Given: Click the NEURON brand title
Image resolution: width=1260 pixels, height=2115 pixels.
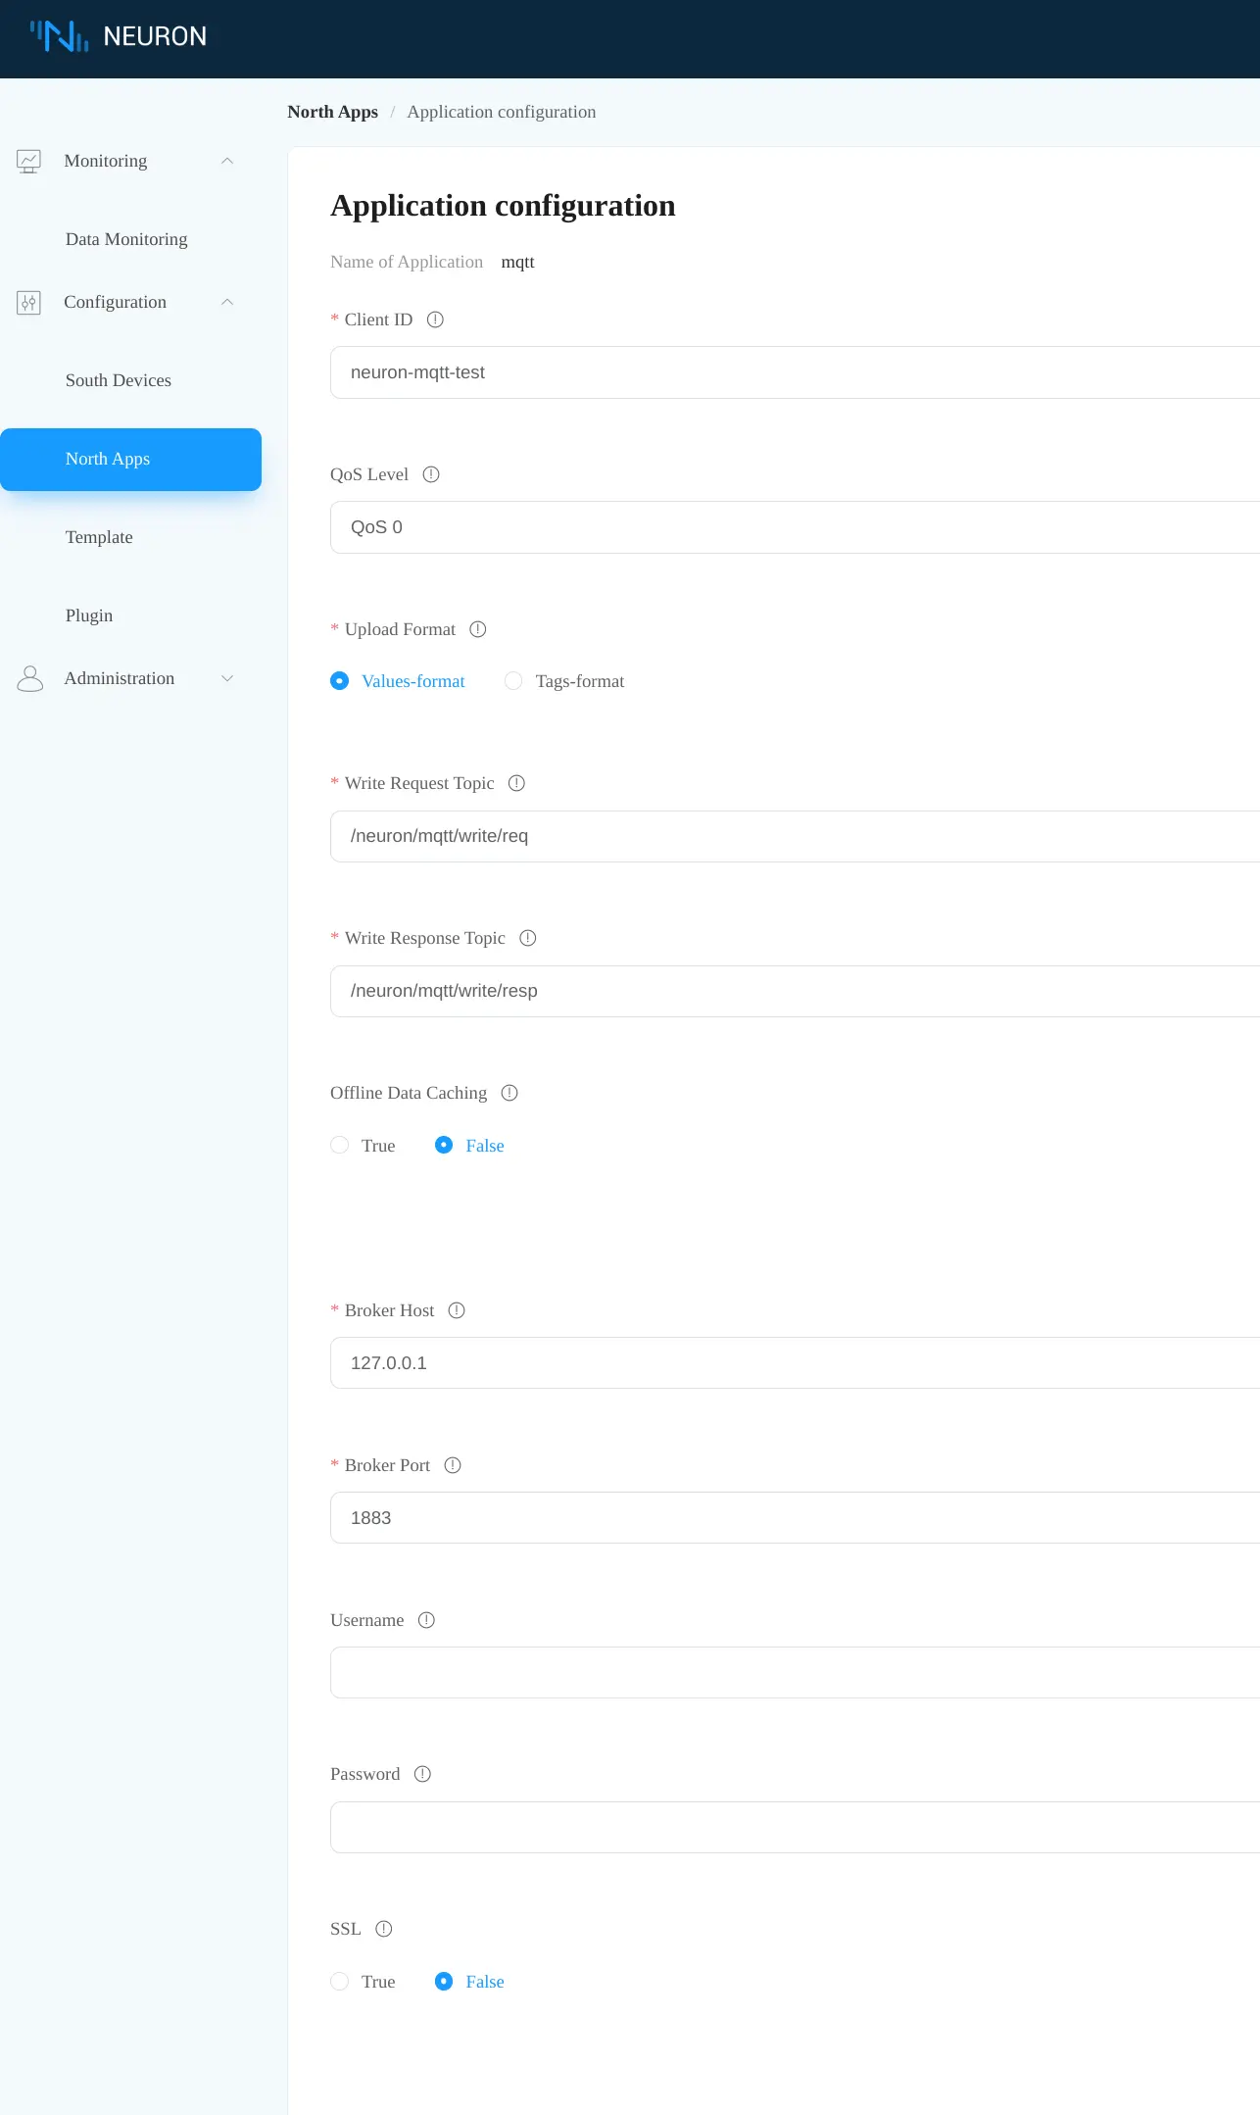Looking at the screenshot, I should click(155, 36).
